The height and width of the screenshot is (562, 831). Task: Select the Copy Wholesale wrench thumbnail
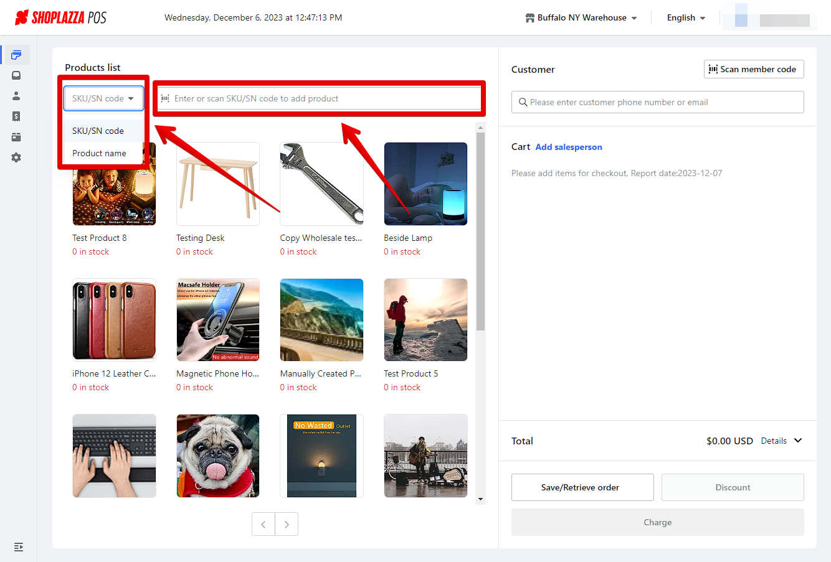click(321, 184)
